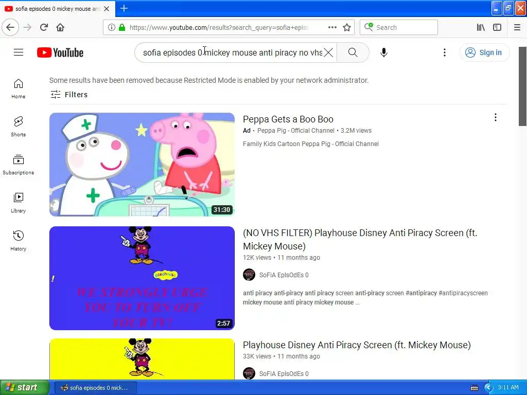Viewport: 527px width, 395px height.
Task: Click the Peppa Pig video thumbnail
Action: [x=142, y=164]
